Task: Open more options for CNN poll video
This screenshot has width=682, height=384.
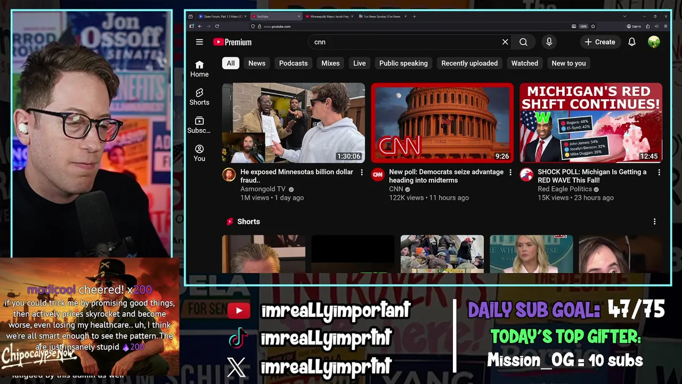Action: pyautogui.click(x=510, y=172)
